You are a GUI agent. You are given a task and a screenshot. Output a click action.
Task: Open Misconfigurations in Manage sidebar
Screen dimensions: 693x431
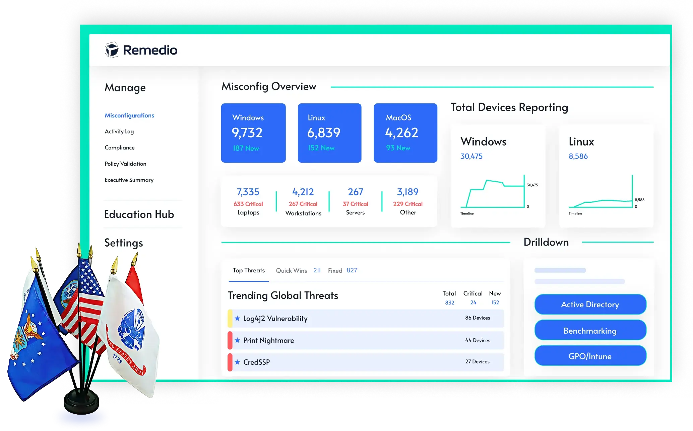tap(129, 115)
